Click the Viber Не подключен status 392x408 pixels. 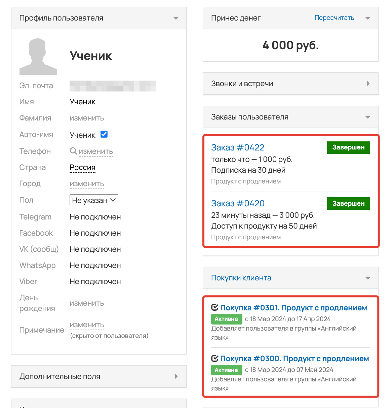click(x=95, y=282)
